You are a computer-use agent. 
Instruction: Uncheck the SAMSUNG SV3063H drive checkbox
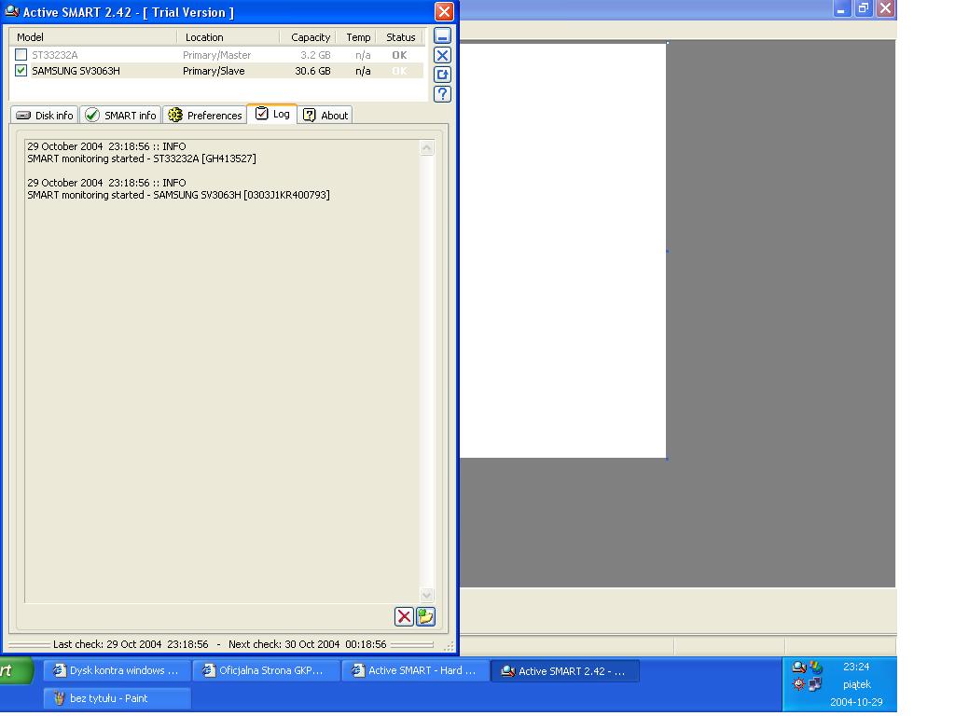tap(21, 70)
